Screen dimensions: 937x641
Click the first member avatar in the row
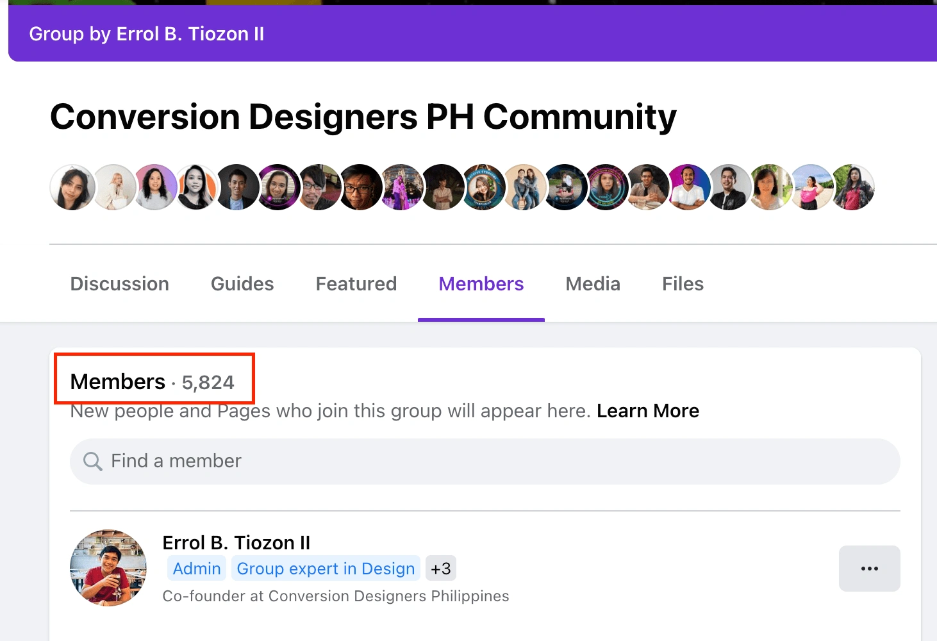73,187
